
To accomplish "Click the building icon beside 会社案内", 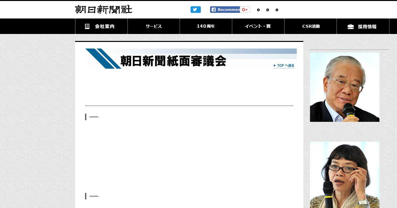I will (x=87, y=26).
